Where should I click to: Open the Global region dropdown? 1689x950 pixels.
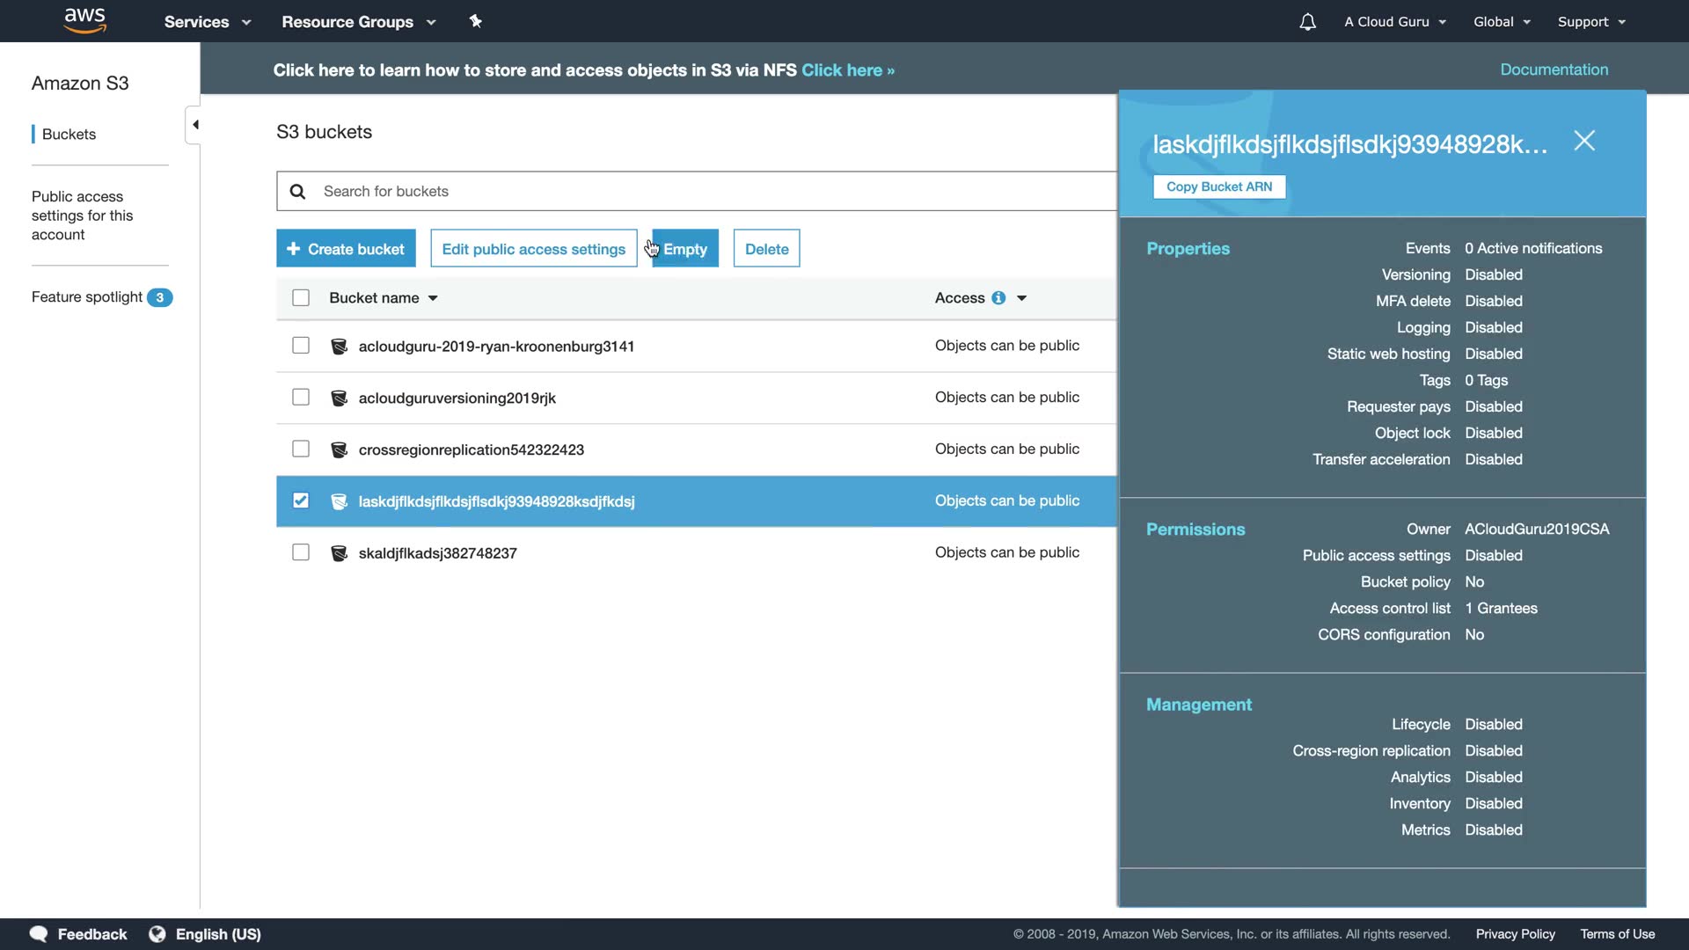click(1502, 22)
